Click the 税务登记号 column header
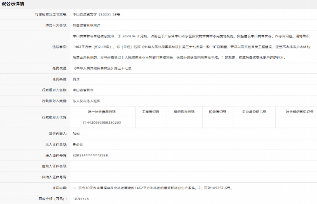This screenshot has width=317, height=204. tap(218, 112)
